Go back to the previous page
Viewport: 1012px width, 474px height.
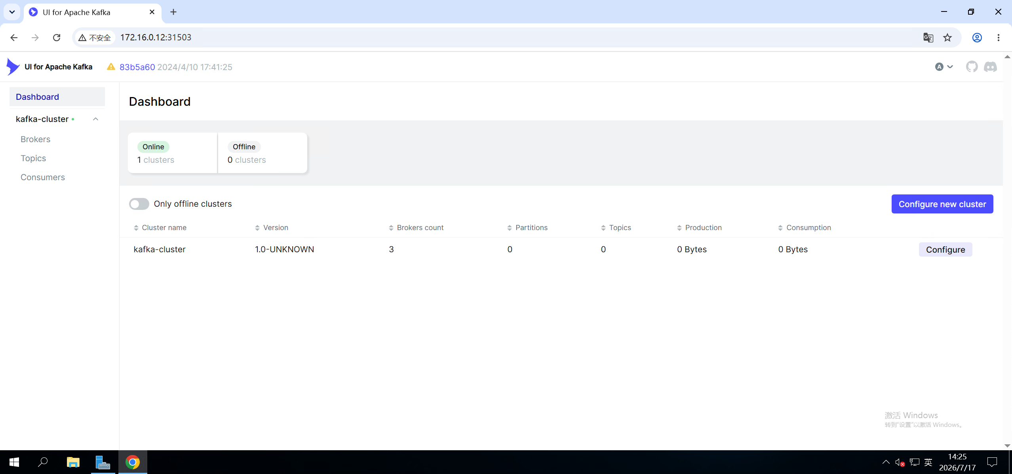(14, 38)
